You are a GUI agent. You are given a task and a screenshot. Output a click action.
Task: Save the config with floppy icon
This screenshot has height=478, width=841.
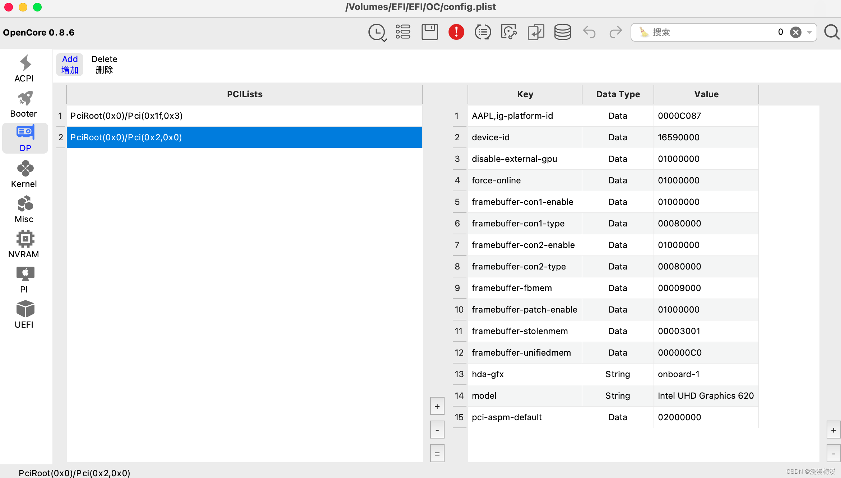(429, 32)
